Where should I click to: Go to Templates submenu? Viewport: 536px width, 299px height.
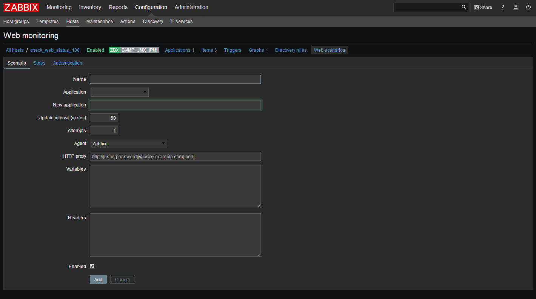coord(48,22)
